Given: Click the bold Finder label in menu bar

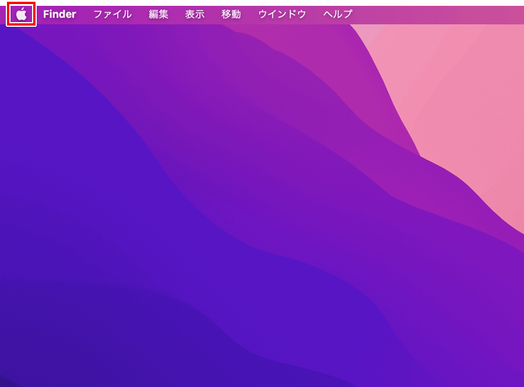Looking at the screenshot, I should [59, 15].
